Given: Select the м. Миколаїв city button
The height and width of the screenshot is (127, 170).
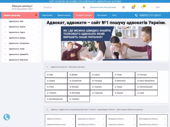Looking at the screenshot, I should [124, 81].
